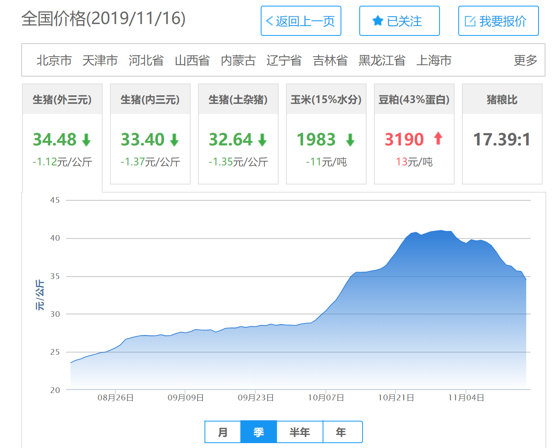Click the green down arrow beside 1983

350,140
